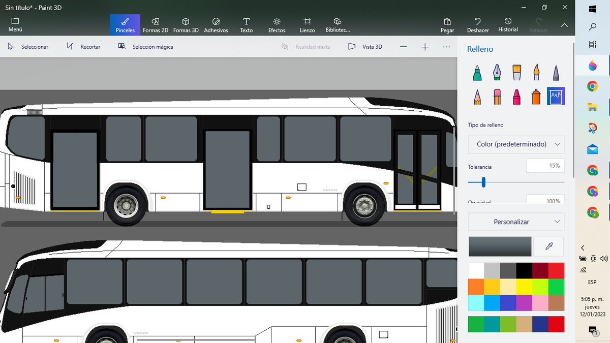The image size is (610, 343).
Task: Select the Fill bucket tool
Action: 556,97
